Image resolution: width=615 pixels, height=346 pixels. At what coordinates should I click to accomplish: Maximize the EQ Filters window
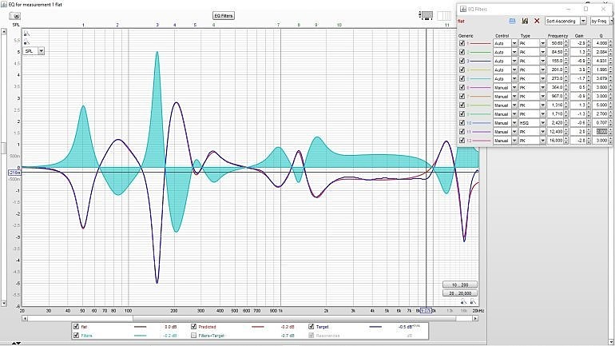[586, 9]
